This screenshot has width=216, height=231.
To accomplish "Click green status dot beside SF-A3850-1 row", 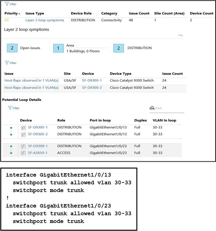I will [x=11, y=153].
